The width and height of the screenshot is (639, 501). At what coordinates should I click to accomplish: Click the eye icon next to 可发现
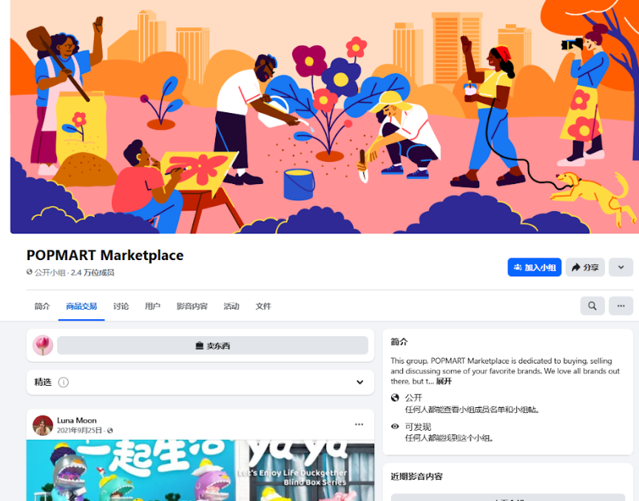click(x=395, y=426)
